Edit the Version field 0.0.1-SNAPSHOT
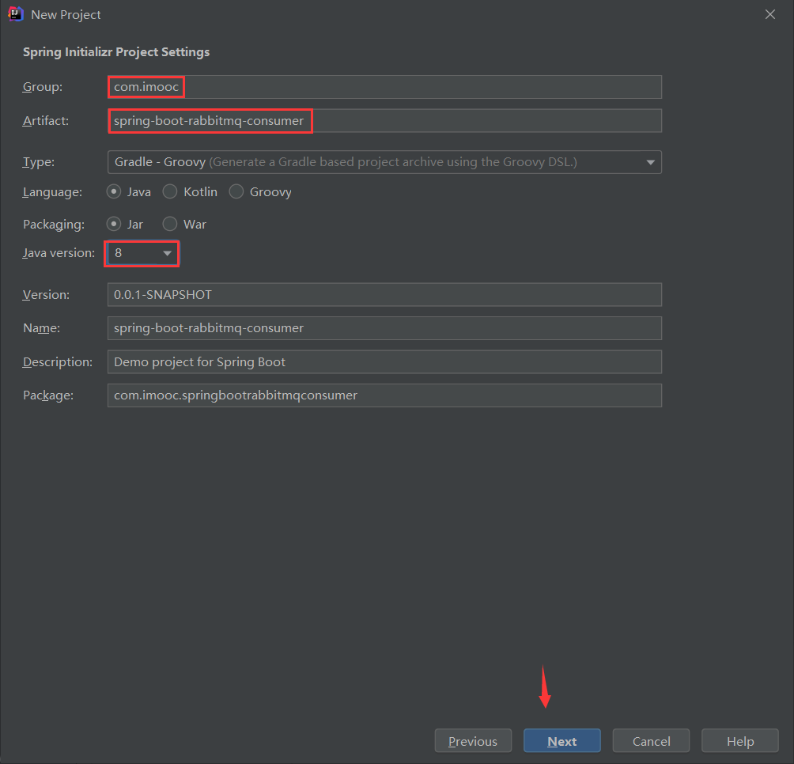This screenshot has height=764, width=794. (x=384, y=295)
